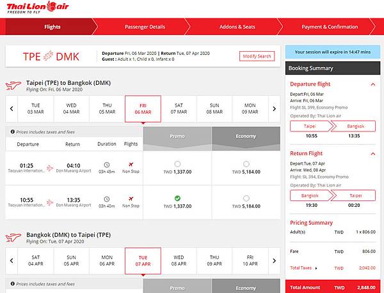This screenshot has height=293, width=384.
Task: Click Economy column header in Taipei flights
Action: (246, 138)
